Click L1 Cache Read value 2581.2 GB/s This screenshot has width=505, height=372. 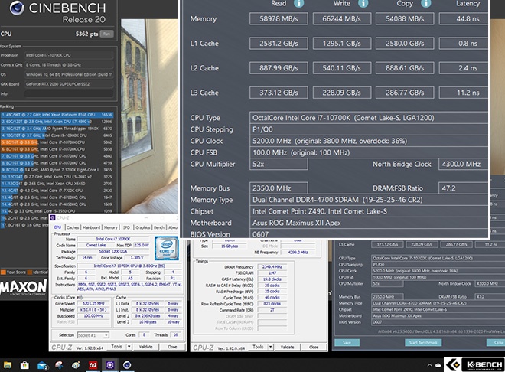coord(279,44)
